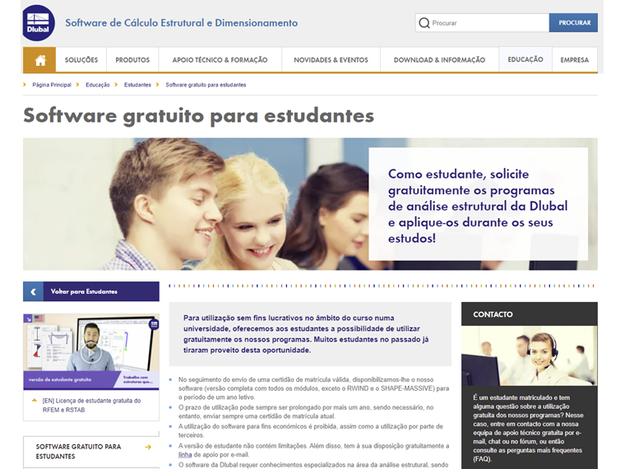Click the contact agent photo
625x469 pixels.
pos(530,355)
